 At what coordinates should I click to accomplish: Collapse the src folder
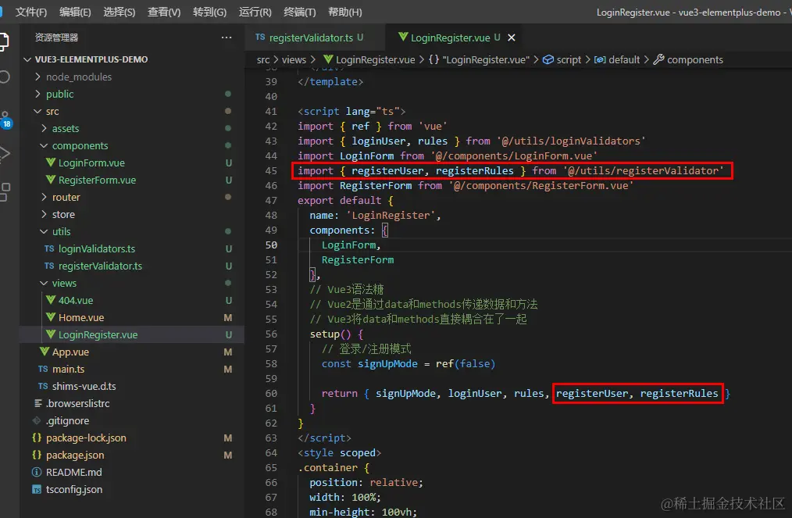tap(37, 111)
